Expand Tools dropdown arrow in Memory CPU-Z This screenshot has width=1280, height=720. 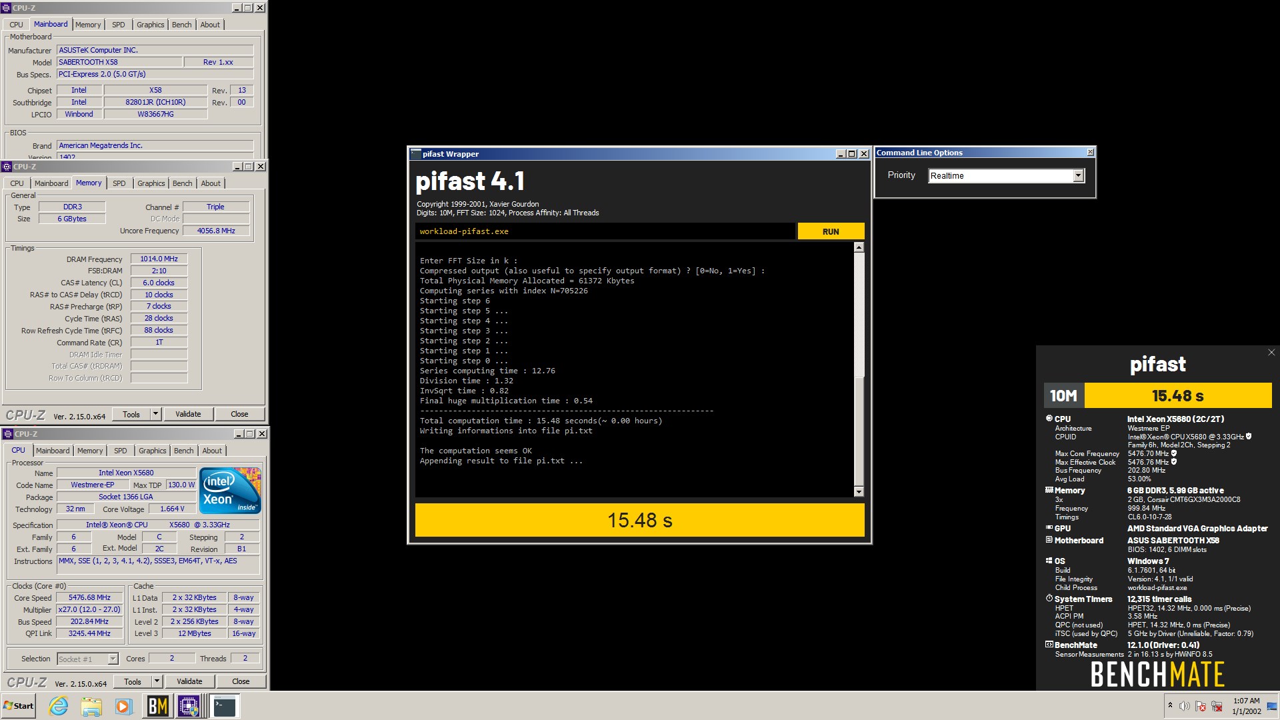156,414
